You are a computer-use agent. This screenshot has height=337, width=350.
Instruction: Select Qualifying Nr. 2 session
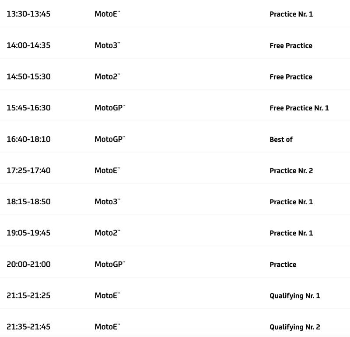[x=294, y=327]
